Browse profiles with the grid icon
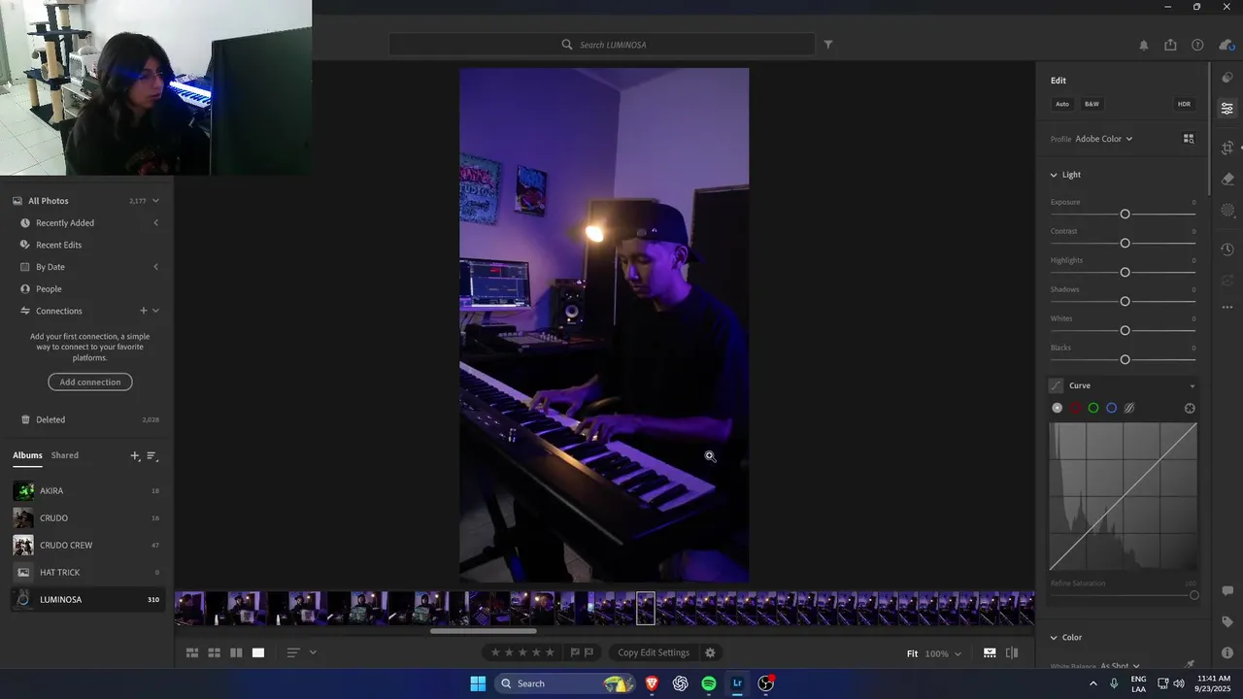 pyautogui.click(x=1189, y=139)
